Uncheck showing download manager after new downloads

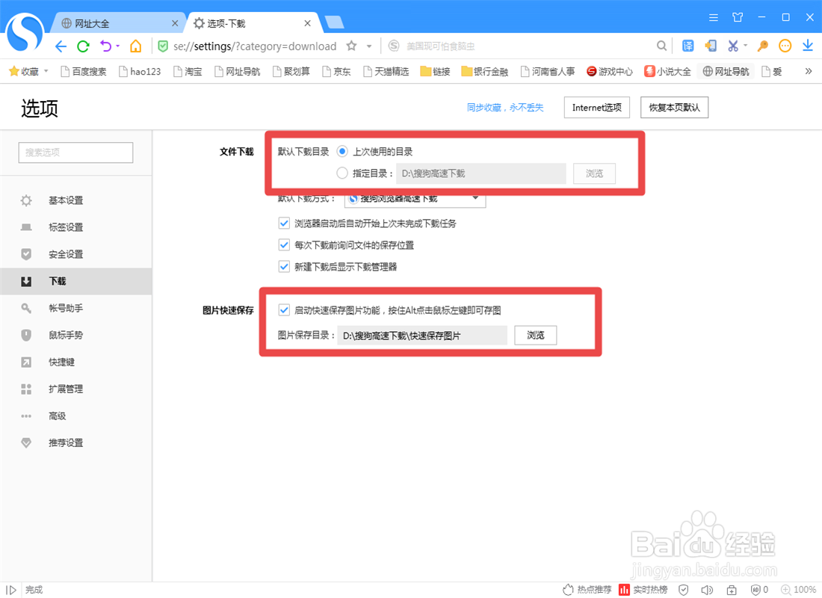pos(284,266)
